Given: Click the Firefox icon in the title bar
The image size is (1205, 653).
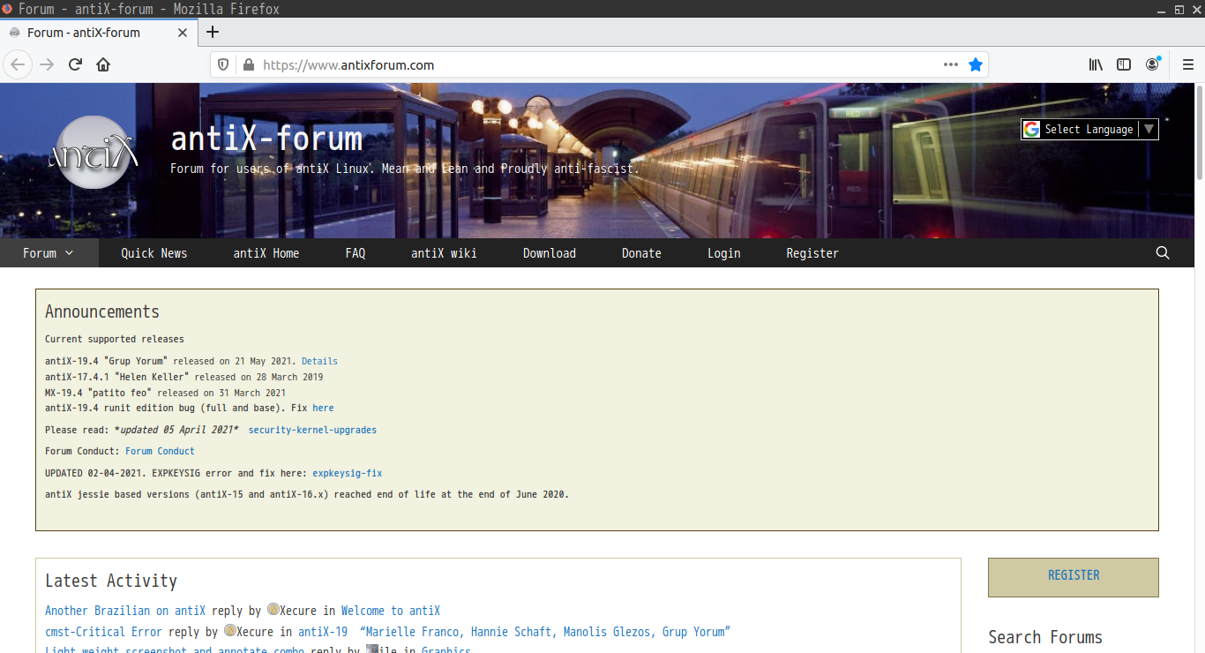Looking at the screenshot, I should [8, 9].
